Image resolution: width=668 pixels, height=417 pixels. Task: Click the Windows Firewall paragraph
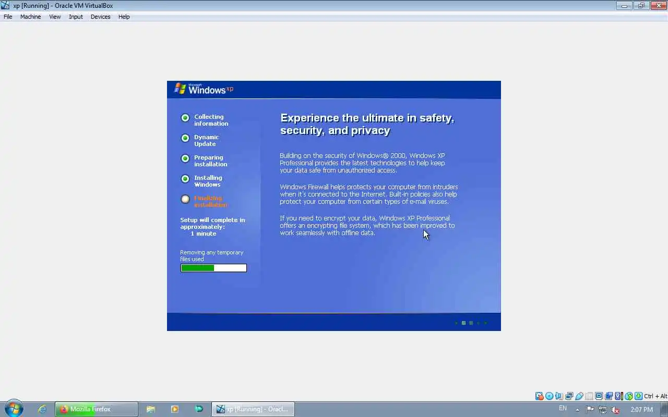coord(369,194)
